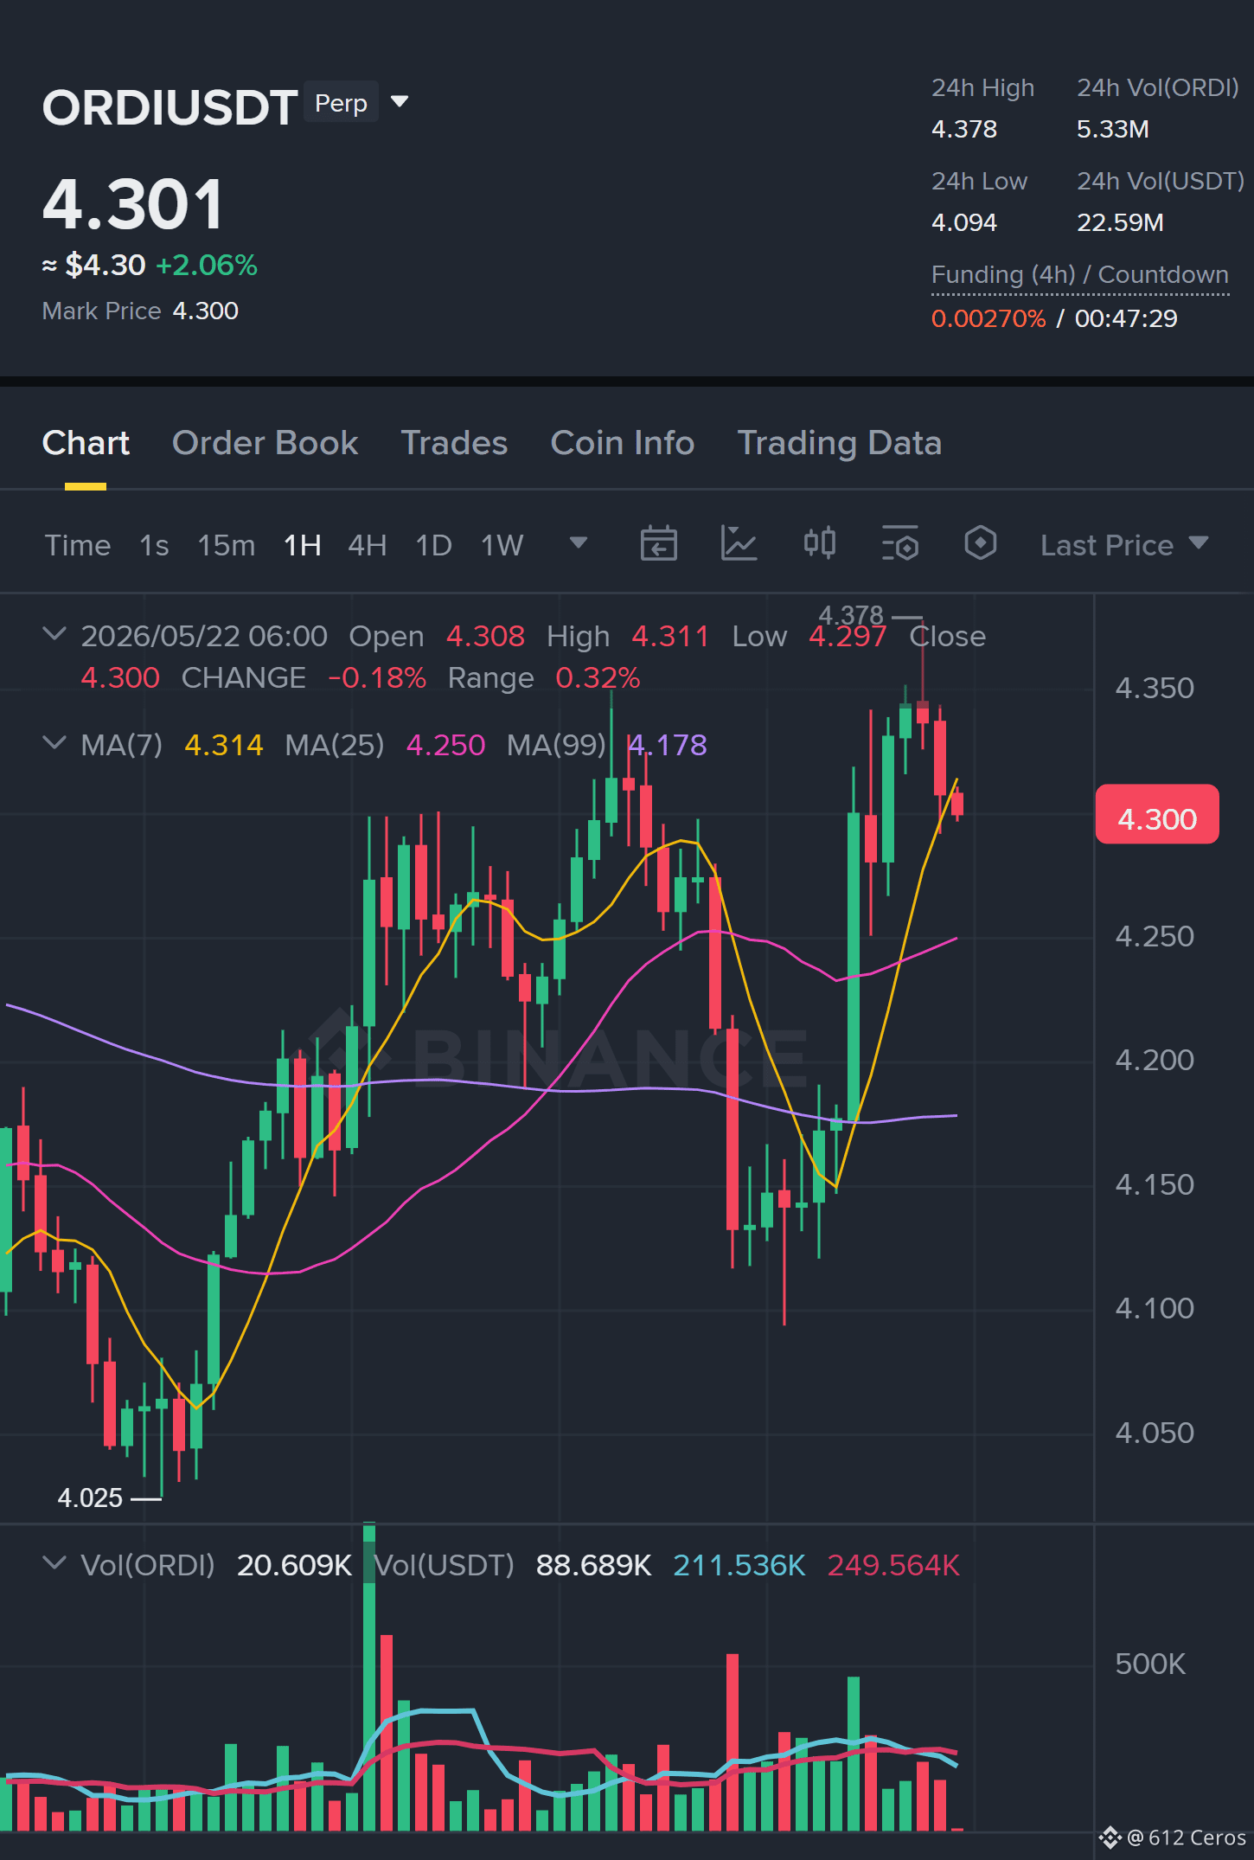
Task: Select the 4H time interval
Action: pyautogui.click(x=367, y=545)
